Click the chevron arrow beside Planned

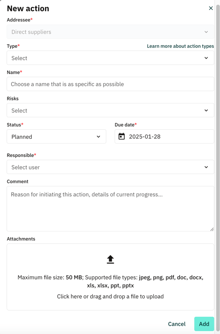tap(98, 137)
